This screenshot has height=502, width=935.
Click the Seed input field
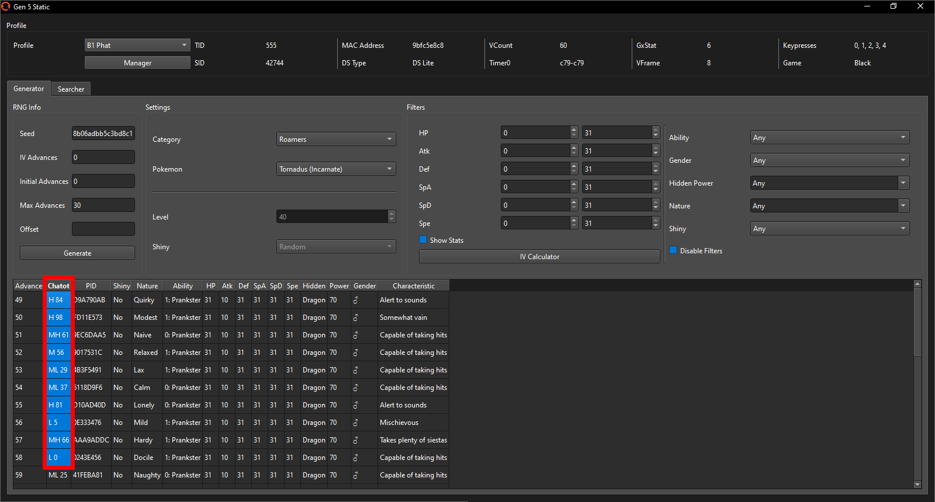(x=103, y=134)
